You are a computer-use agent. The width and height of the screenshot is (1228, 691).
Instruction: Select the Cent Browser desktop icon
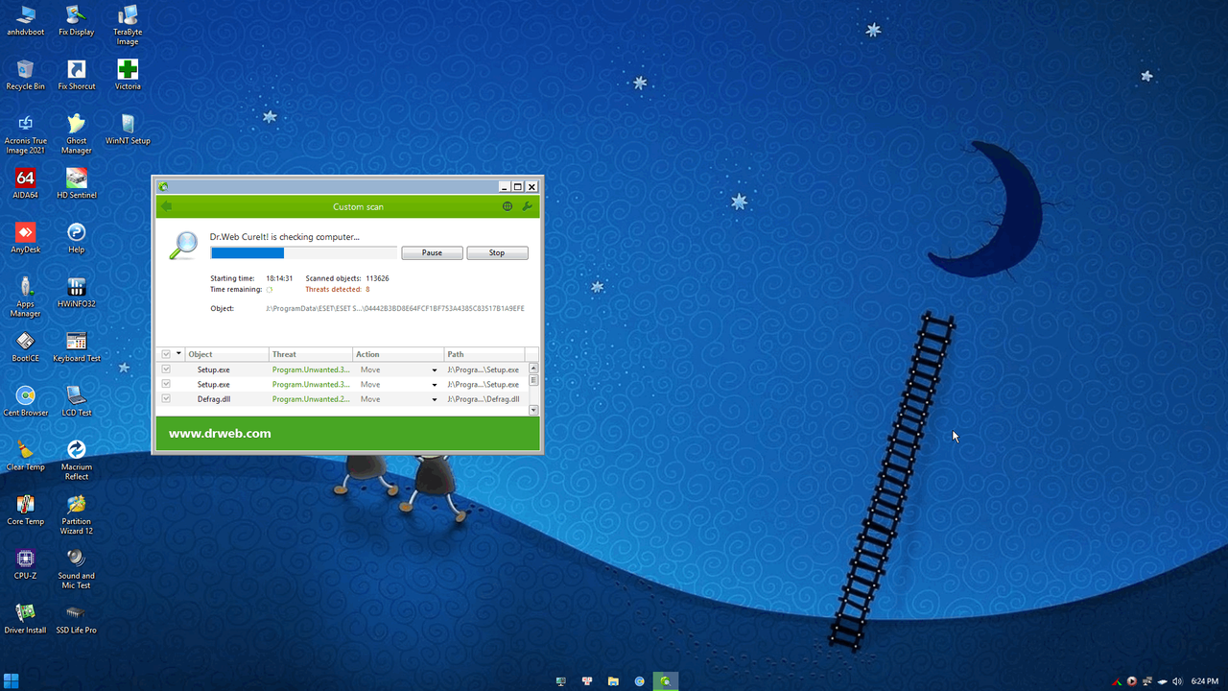click(x=25, y=401)
